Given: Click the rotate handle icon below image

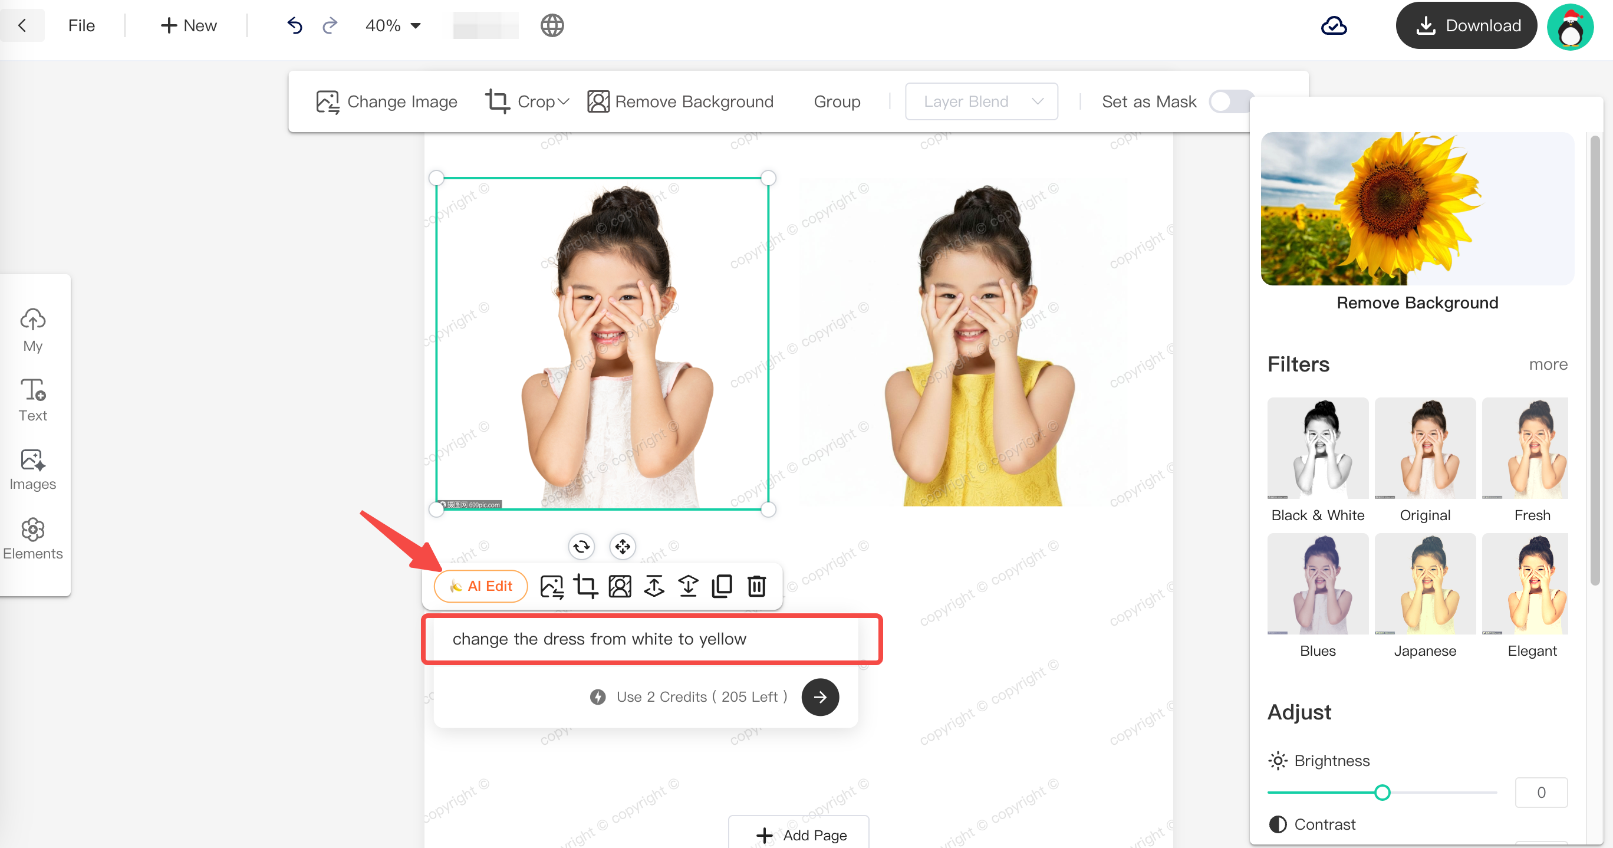Looking at the screenshot, I should pos(581,547).
